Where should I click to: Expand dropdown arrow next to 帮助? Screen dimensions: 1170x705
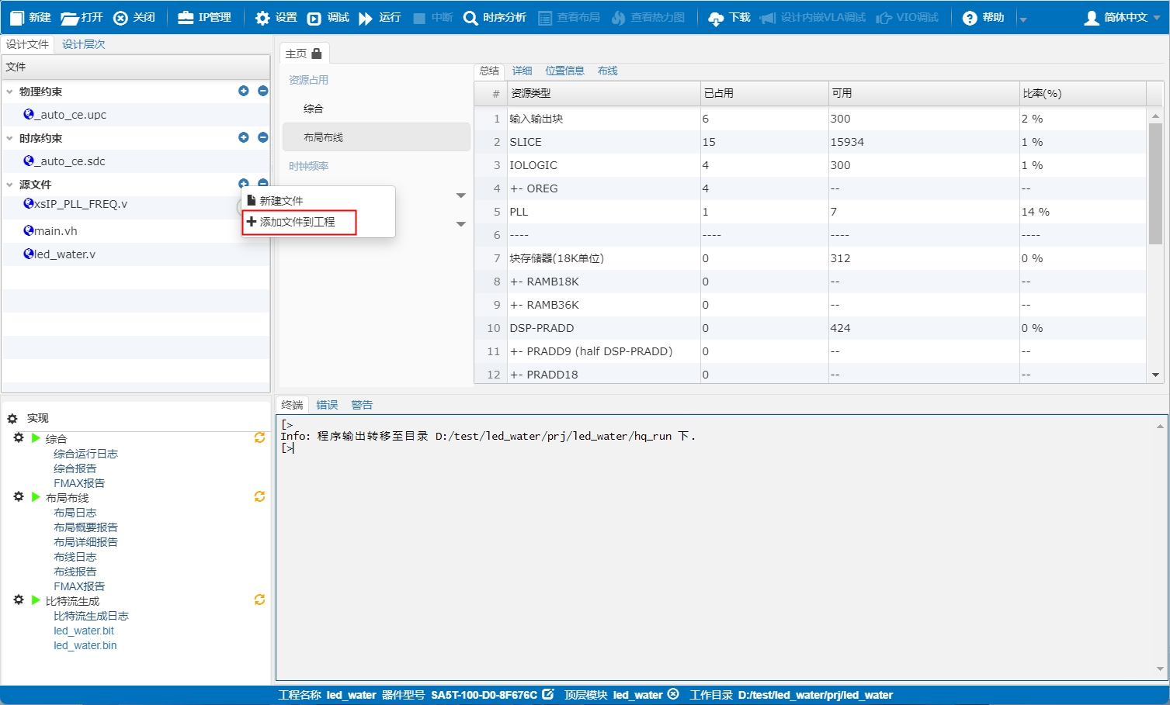[1023, 19]
